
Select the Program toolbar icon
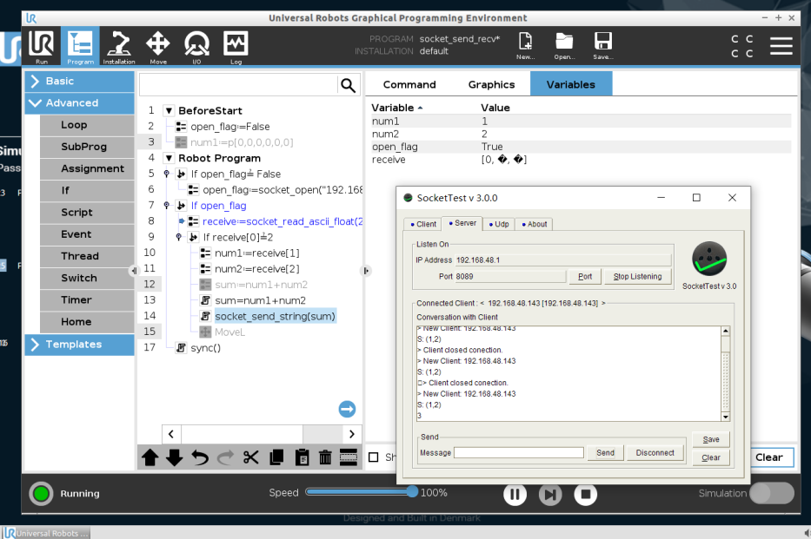click(x=80, y=47)
